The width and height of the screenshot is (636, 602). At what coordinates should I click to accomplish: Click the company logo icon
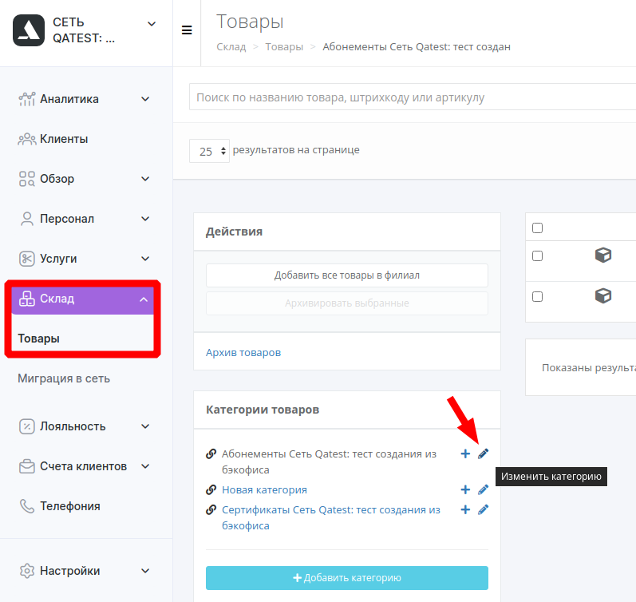coord(29,30)
